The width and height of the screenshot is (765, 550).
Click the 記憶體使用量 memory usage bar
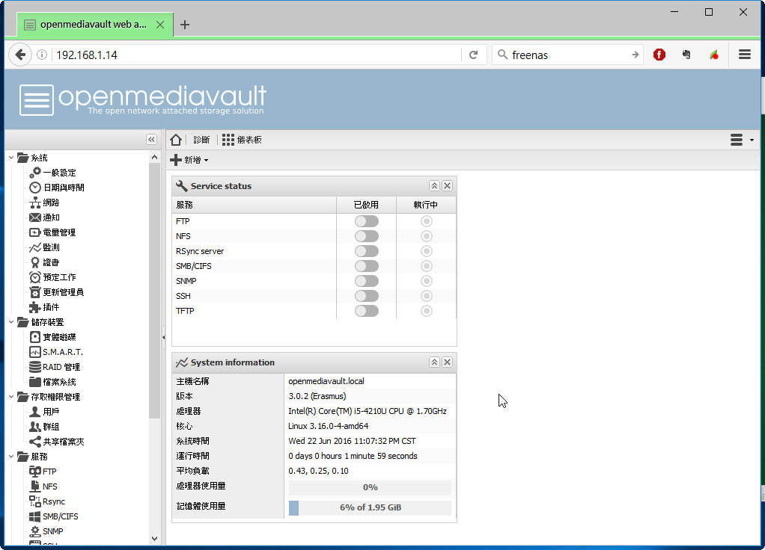click(370, 507)
